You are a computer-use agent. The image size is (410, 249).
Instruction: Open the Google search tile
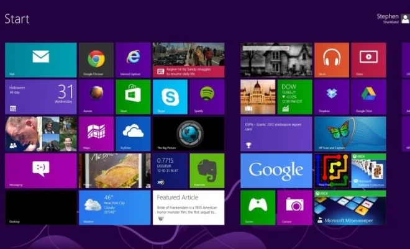[x=276, y=171]
